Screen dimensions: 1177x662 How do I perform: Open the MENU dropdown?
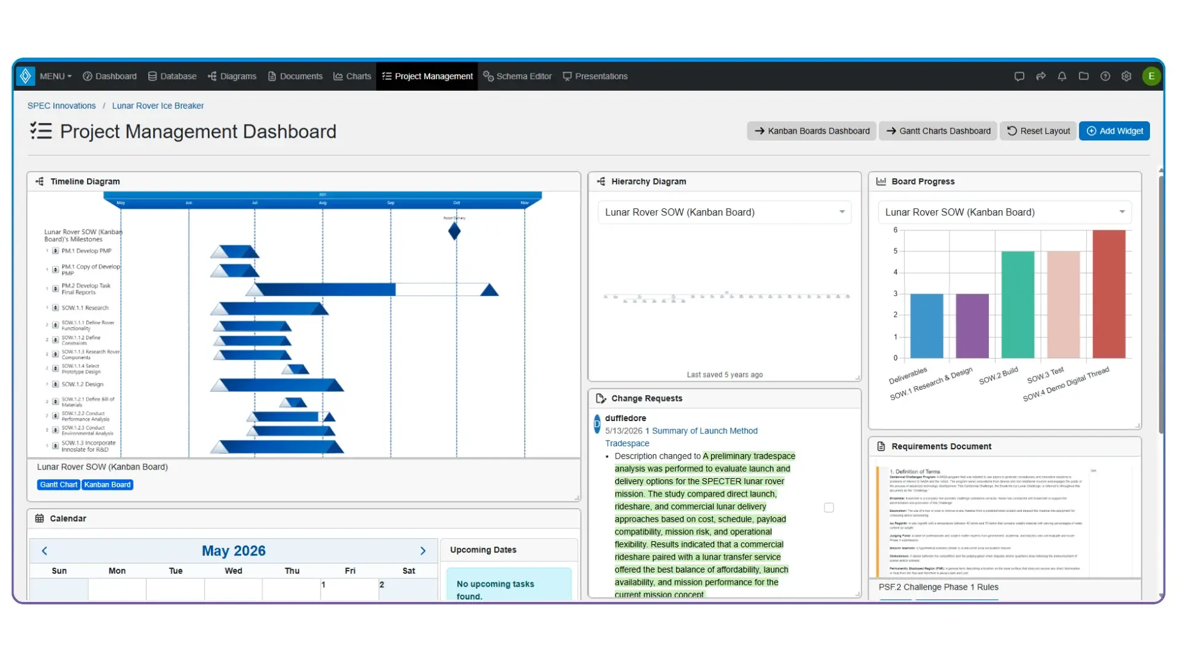click(x=56, y=77)
